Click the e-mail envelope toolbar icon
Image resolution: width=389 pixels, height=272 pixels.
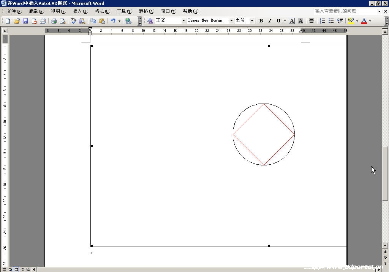43,21
